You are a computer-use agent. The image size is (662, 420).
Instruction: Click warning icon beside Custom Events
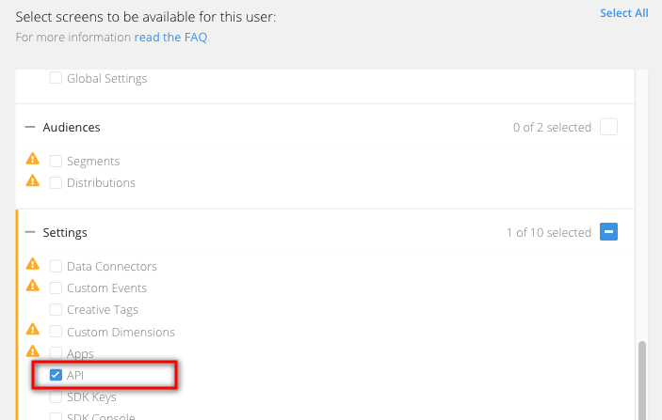point(33,288)
